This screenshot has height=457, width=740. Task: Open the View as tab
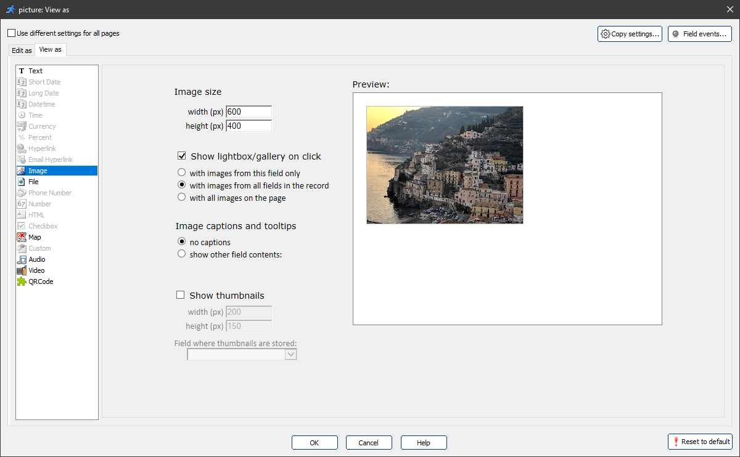pyautogui.click(x=50, y=49)
